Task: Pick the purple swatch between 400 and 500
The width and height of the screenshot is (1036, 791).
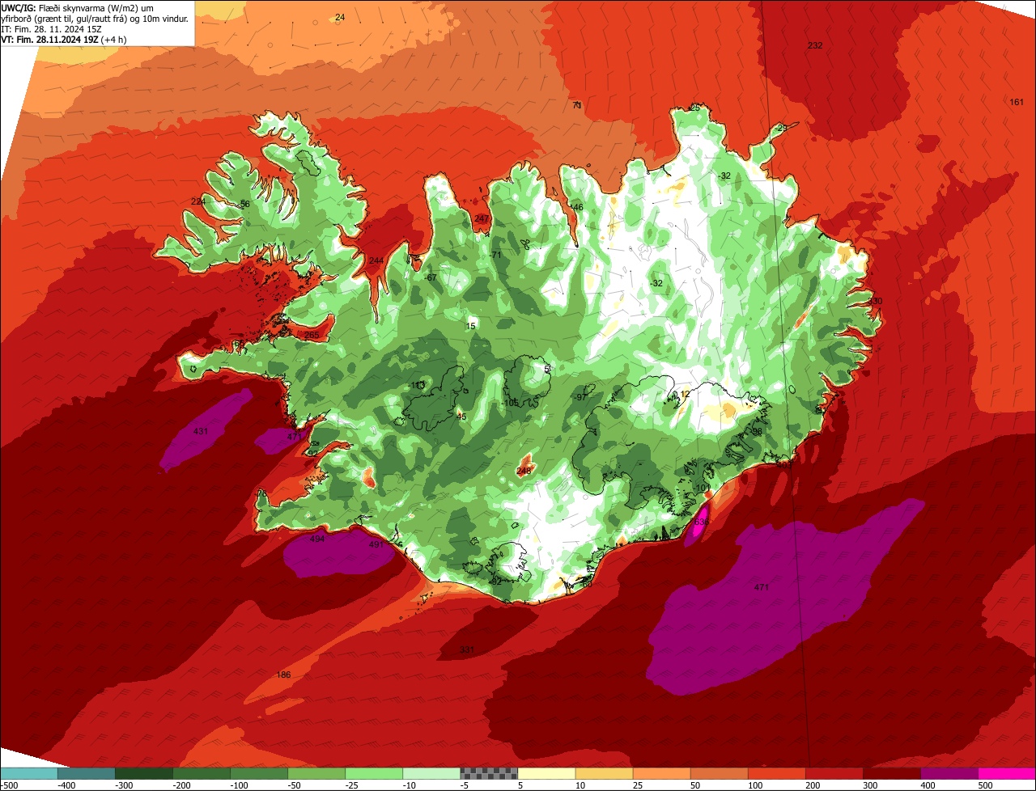Action: [x=949, y=773]
